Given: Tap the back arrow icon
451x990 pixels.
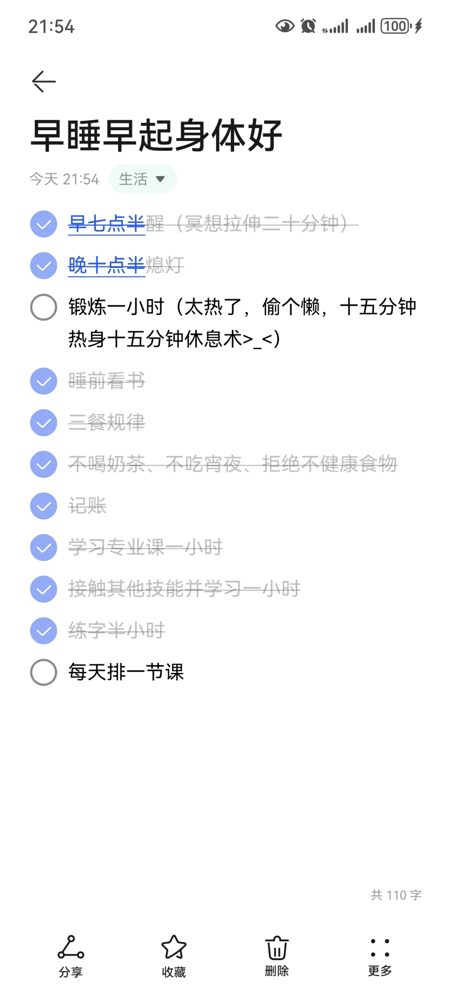Looking at the screenshot, I should (44, 81).
